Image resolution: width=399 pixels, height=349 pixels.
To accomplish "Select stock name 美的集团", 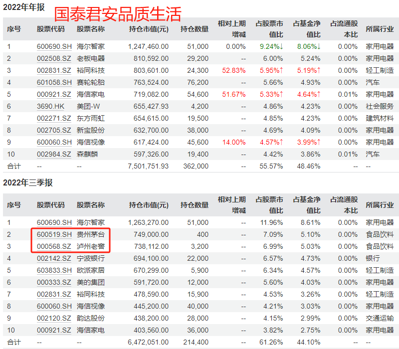I will click(x=91, y=282).
